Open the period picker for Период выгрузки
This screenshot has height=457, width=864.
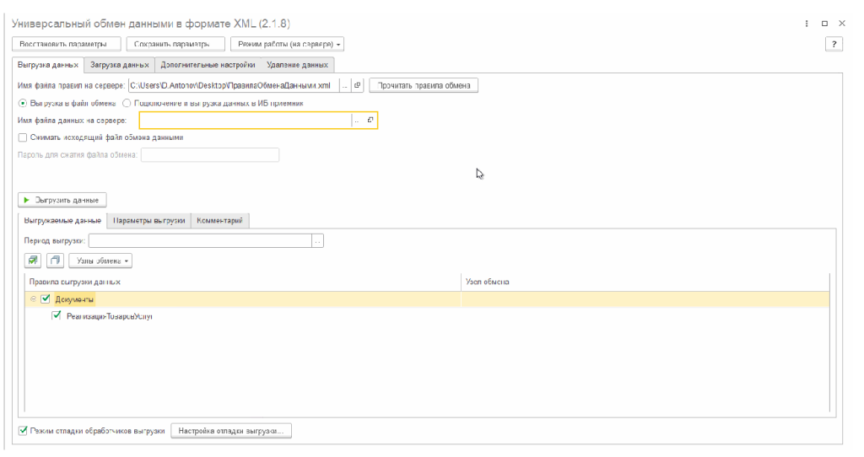point(317,241)
